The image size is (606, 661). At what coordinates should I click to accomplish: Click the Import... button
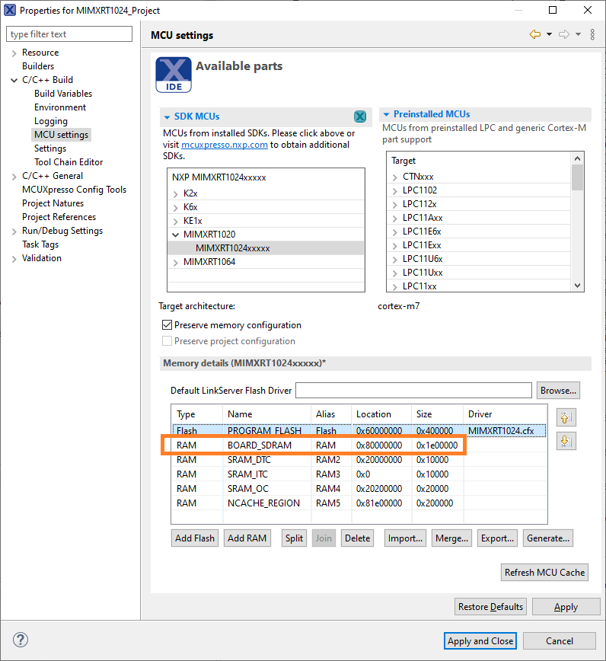(x=405, y=538)
